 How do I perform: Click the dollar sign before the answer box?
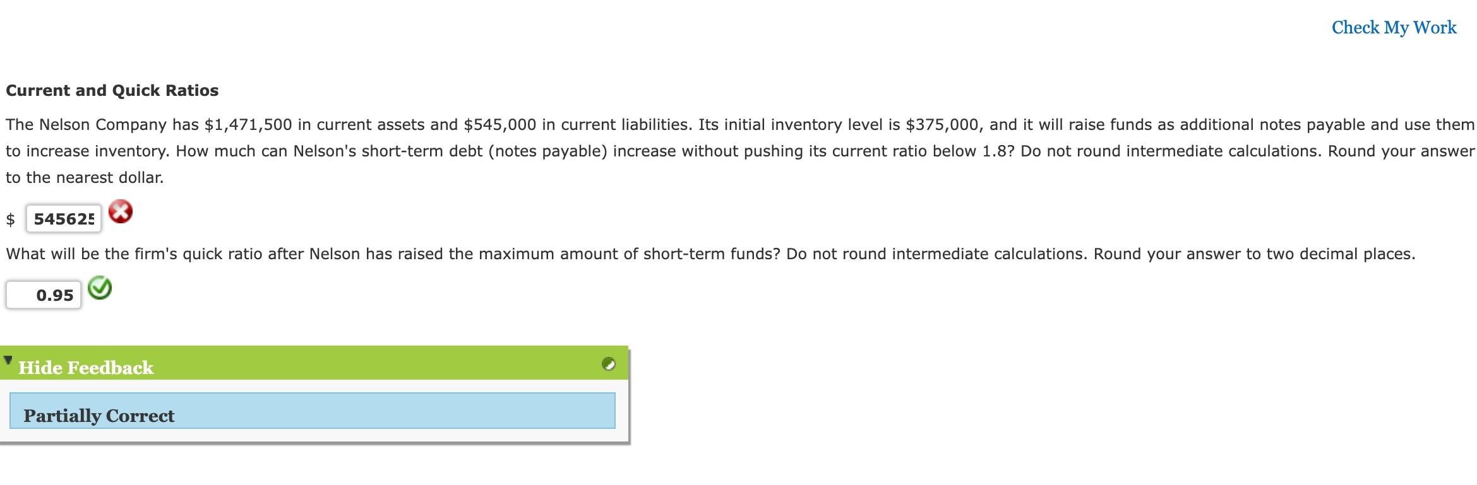pos(10,219)
